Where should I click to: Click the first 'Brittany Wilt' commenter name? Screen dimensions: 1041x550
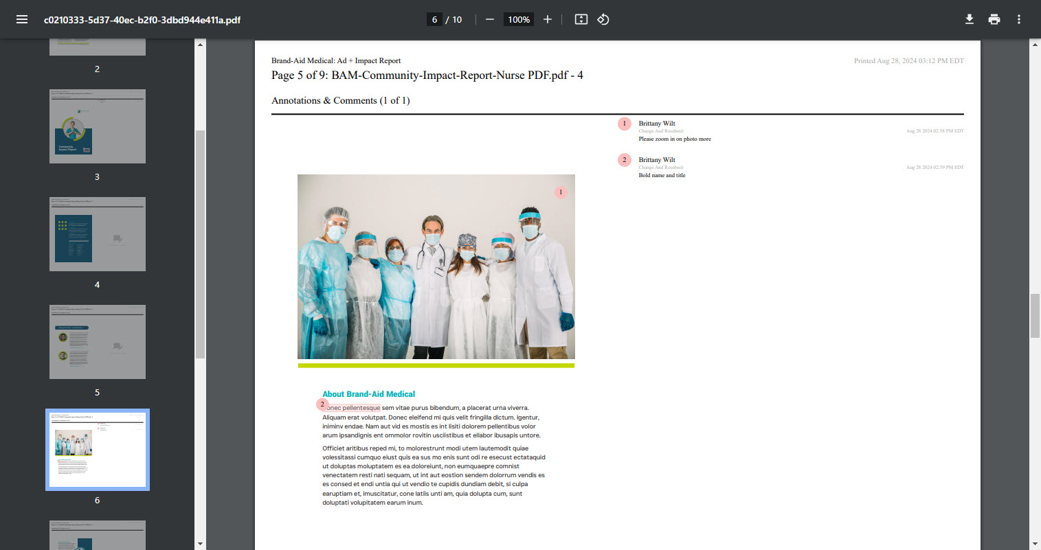coord(657,124)
